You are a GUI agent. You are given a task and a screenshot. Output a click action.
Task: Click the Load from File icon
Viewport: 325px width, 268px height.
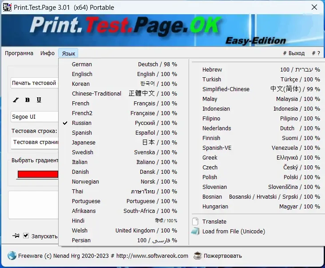(195, 231)
